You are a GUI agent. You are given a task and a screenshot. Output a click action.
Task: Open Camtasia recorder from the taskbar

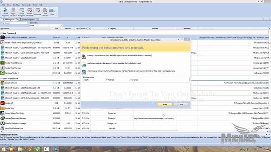point(46,149)
